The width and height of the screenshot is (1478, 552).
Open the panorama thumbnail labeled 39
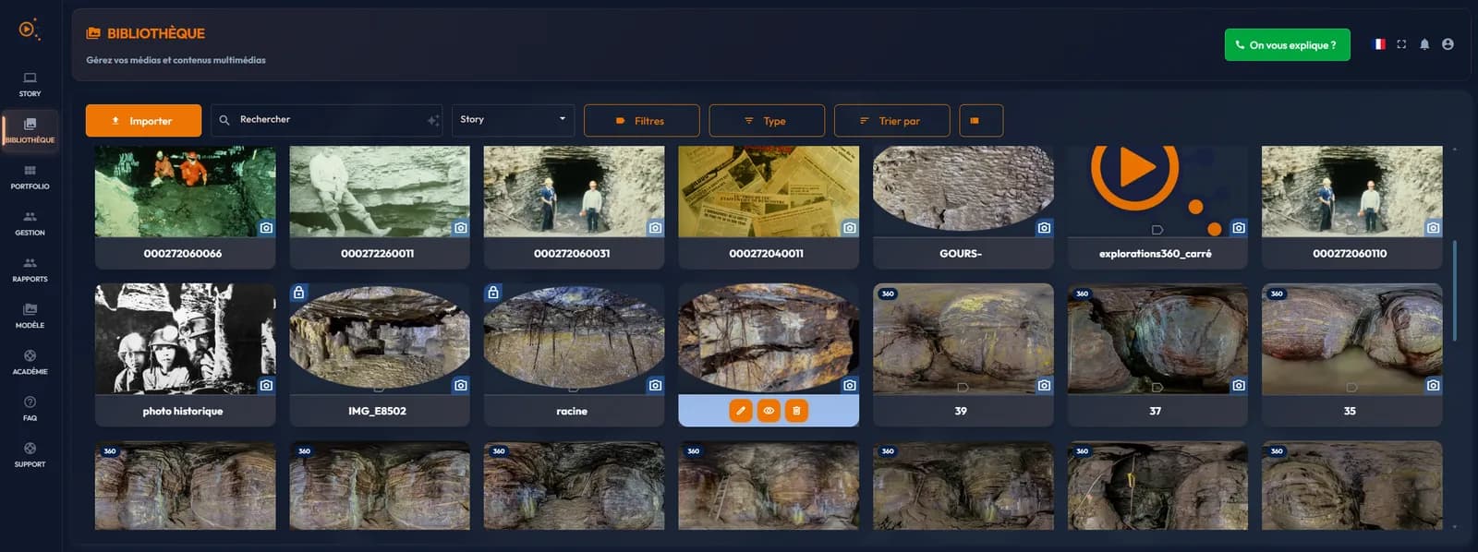point(963,339)
